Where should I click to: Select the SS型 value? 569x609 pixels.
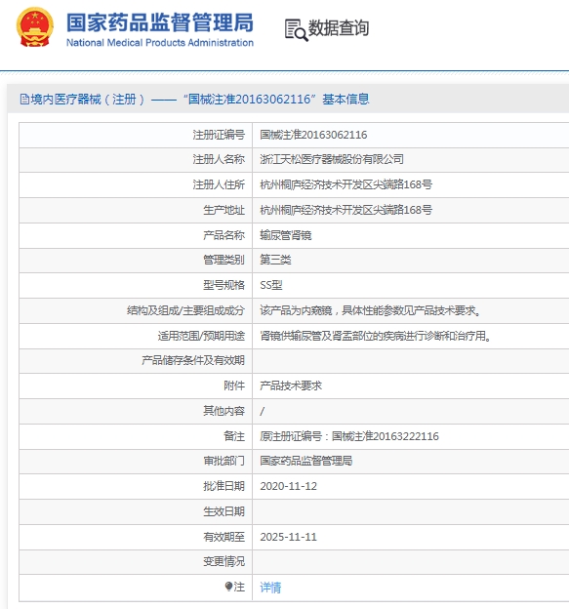[271, 285]
